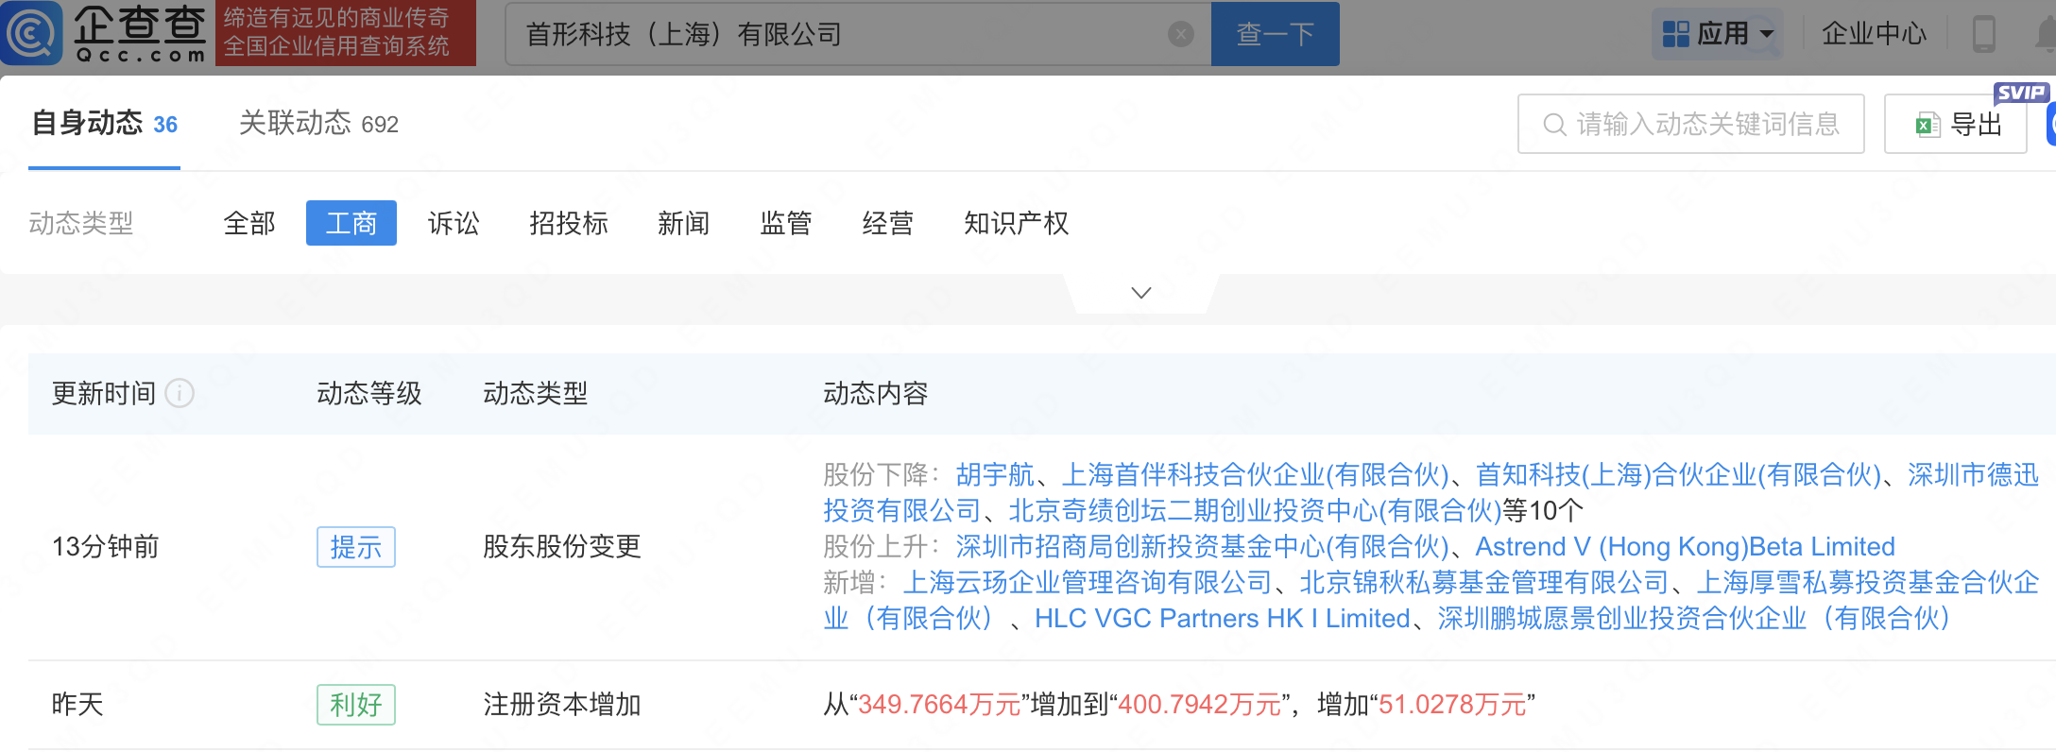2056x752 pixels.
Task: Select the 知识产权 filter option
Action: (x=1016, y=224)
